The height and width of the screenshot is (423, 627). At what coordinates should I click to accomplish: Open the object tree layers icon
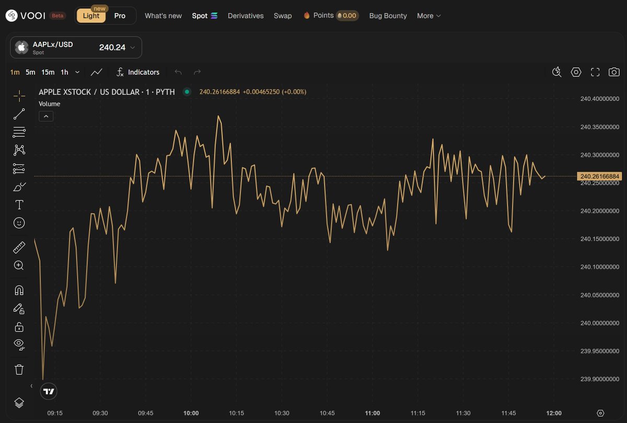(x=19, y=403)
